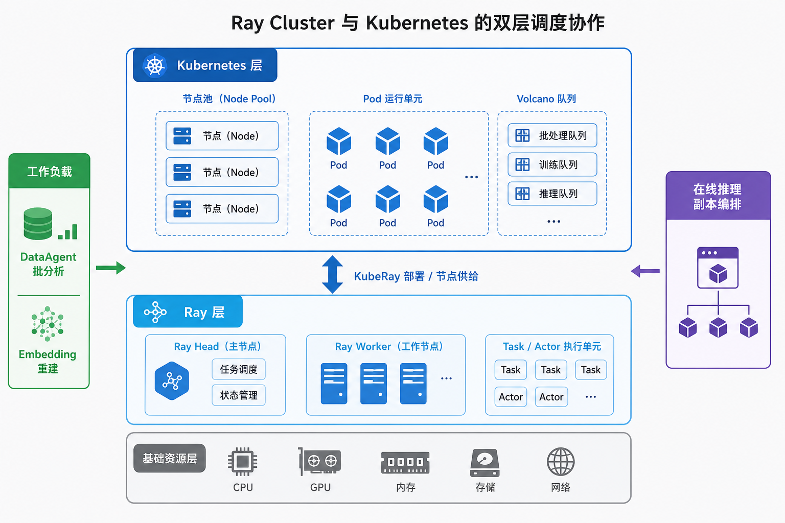Screen dimensions: 785x523
Task: Click the ellipsis in Pod 运行单元 box
Action: [471, 177]
